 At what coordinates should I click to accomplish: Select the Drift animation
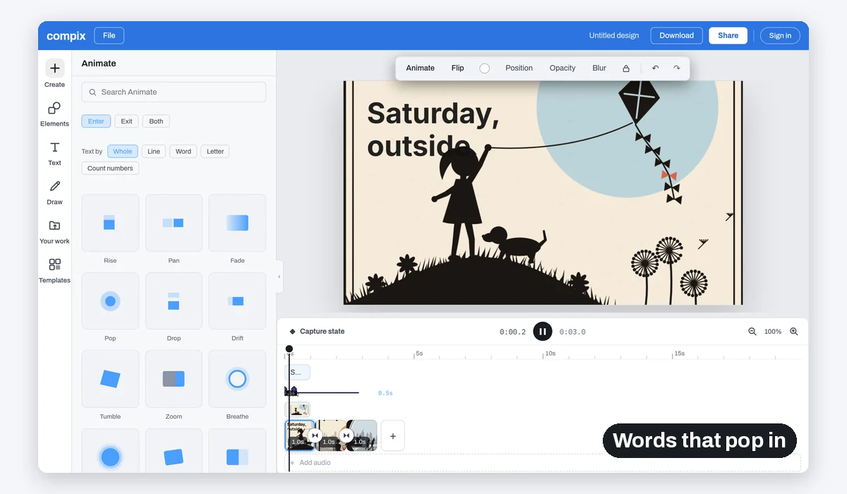237,301
